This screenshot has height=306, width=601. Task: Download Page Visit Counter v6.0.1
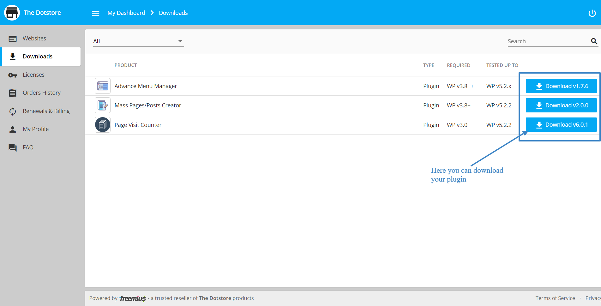561,124
